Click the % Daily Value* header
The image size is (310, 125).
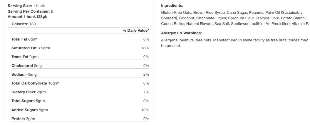pos(136,31)
